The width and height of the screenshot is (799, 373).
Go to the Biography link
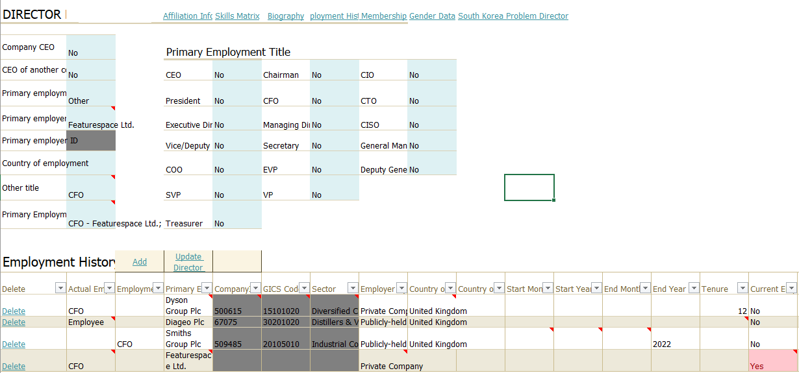tap(286, 16)
